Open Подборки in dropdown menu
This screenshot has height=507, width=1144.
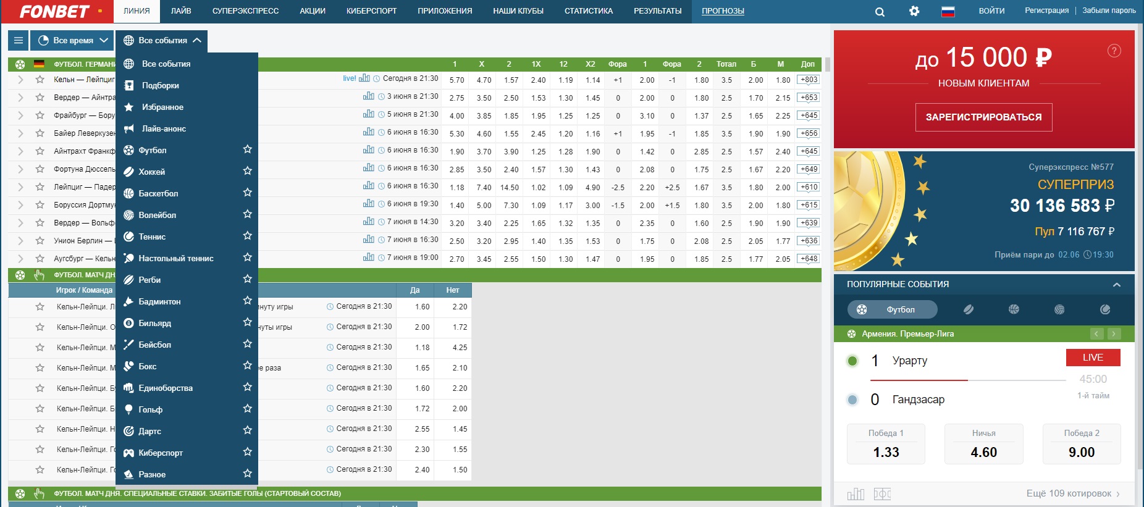187,85
